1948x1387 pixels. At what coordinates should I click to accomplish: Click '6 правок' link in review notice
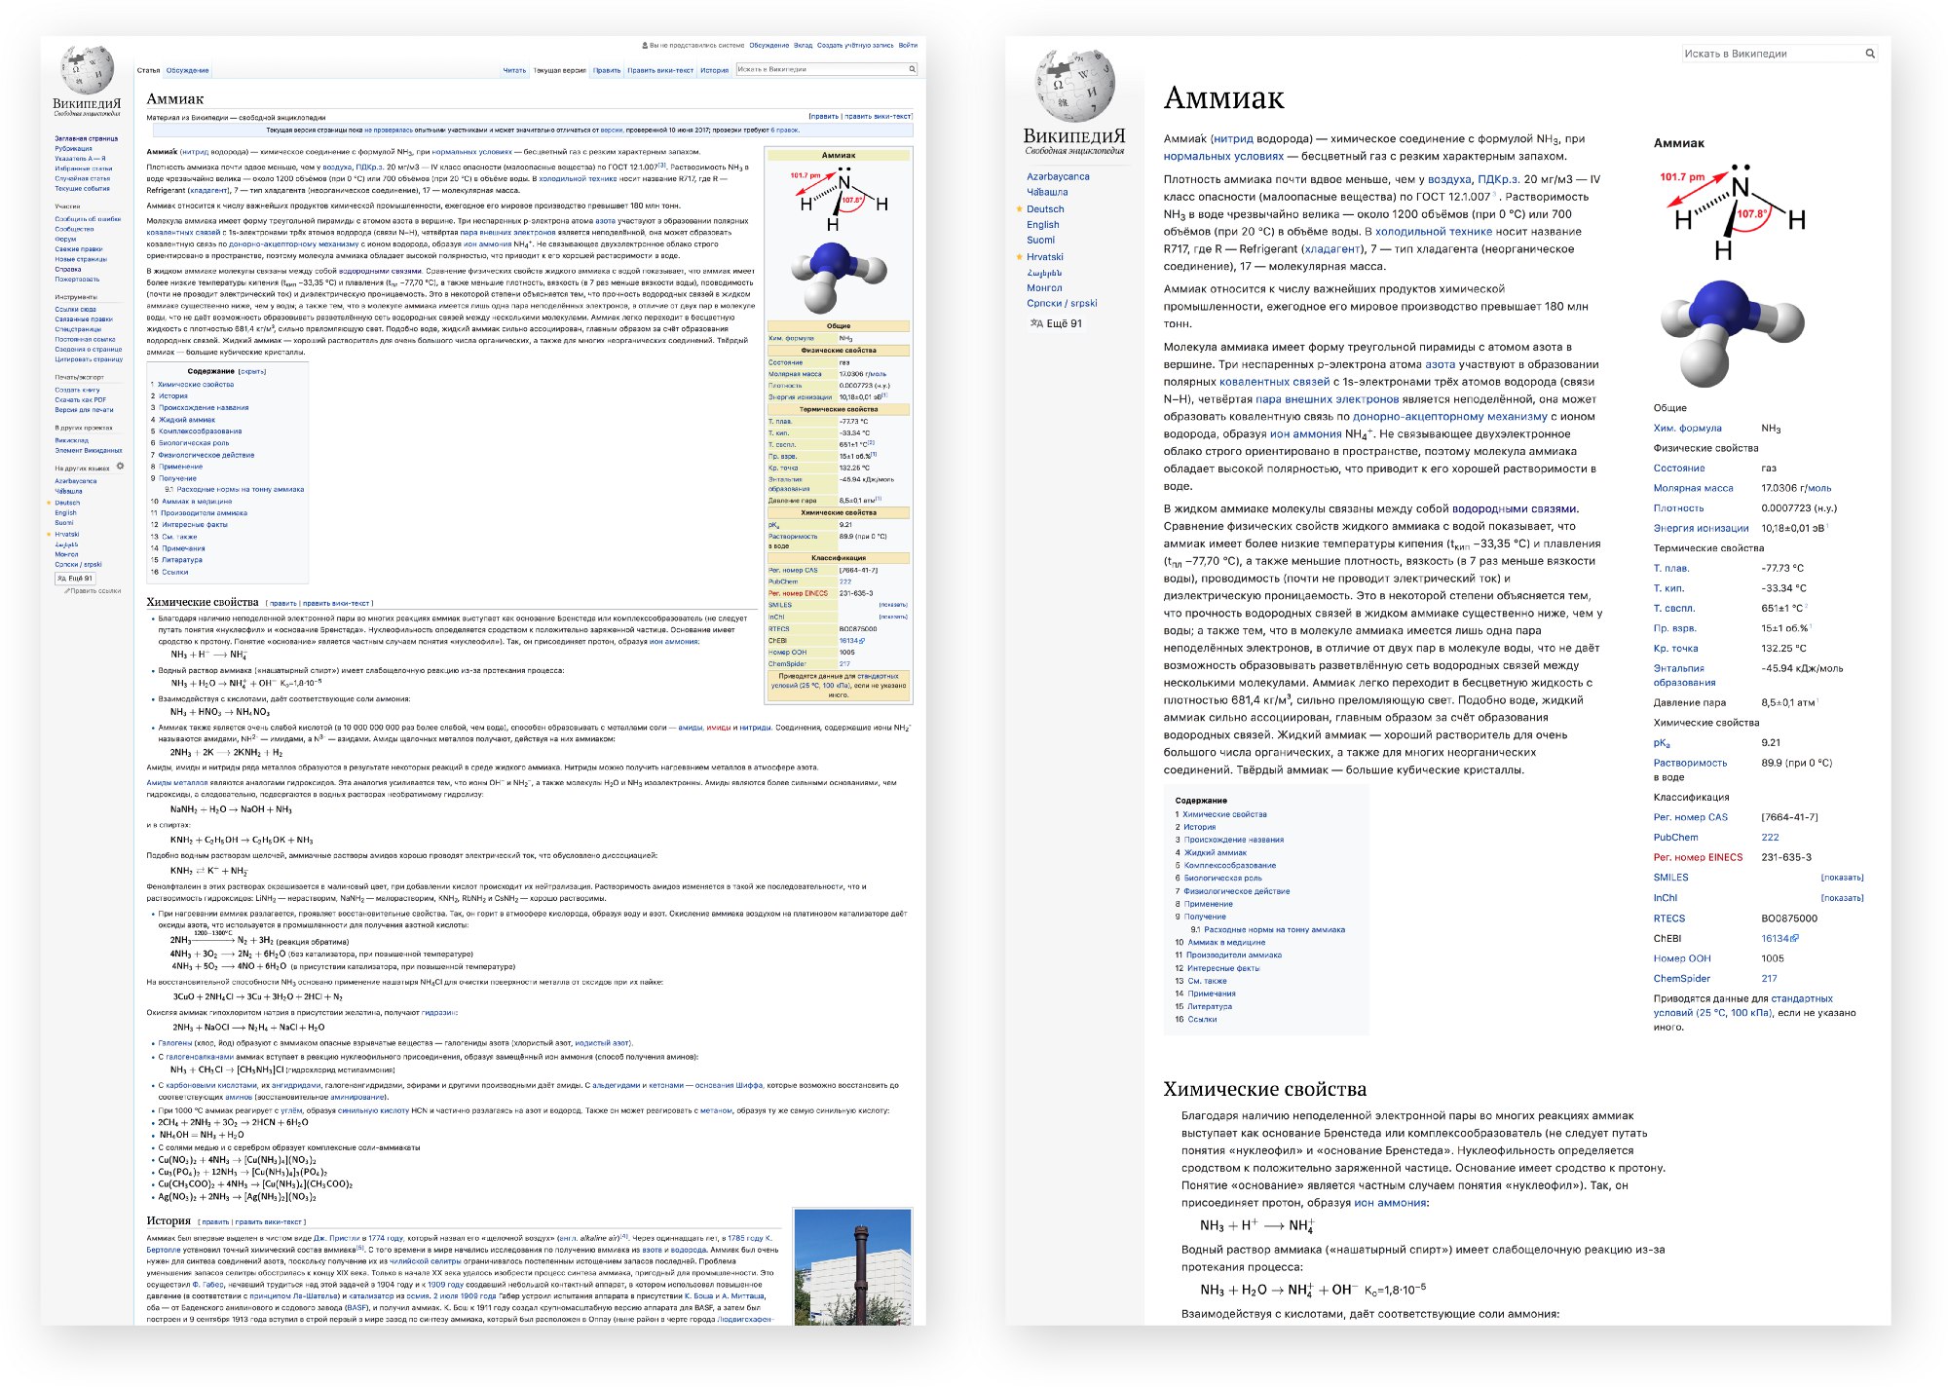[785, 130]
